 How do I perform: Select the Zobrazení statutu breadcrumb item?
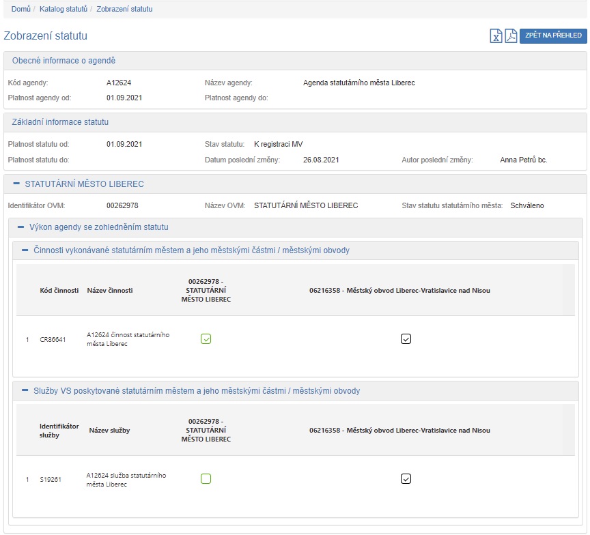[x=124, y=10]
